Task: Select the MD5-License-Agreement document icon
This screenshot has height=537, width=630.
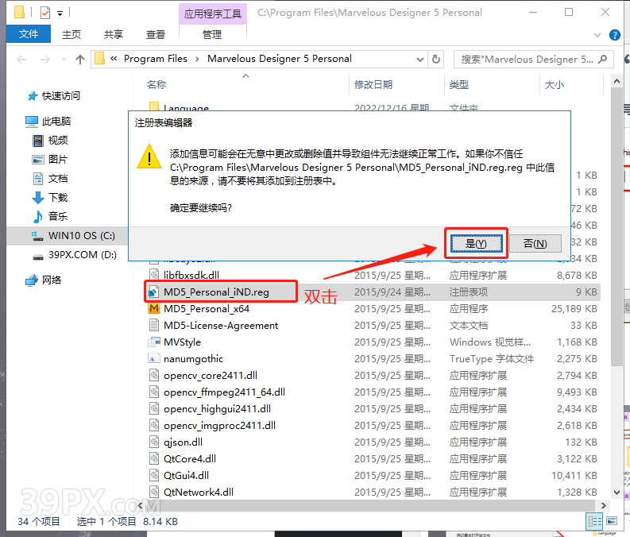Action: pyautogui.click(x=153, y=326)
